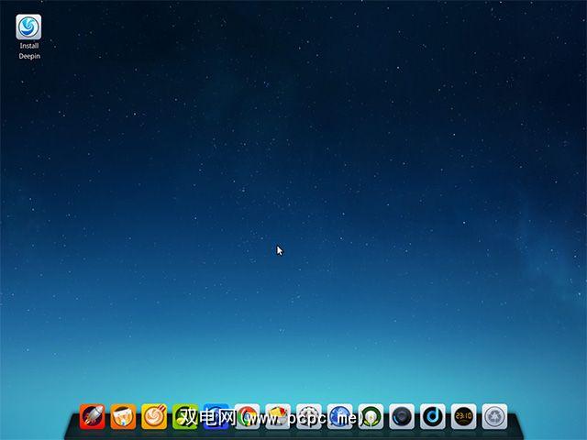This screenshot has width=587, height=440.
Task: Open the dark round sound icon
Action: 402,417
